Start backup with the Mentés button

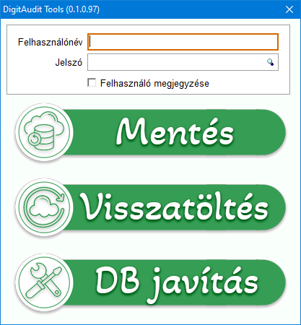151,132
